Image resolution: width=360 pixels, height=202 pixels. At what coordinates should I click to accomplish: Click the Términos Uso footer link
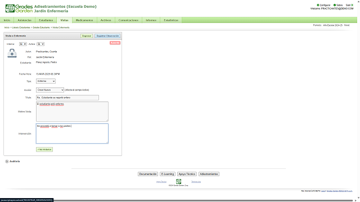pyautogui.click(x=196, y=182)
